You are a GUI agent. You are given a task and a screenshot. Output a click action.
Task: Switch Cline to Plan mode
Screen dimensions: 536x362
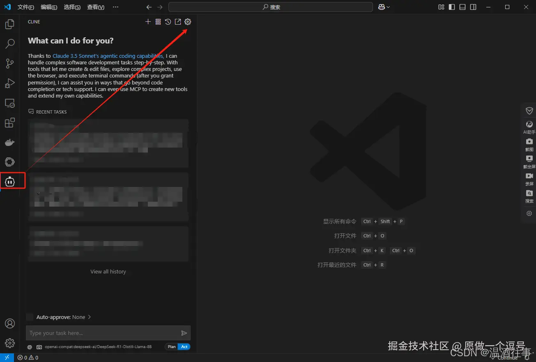point(171,346)
